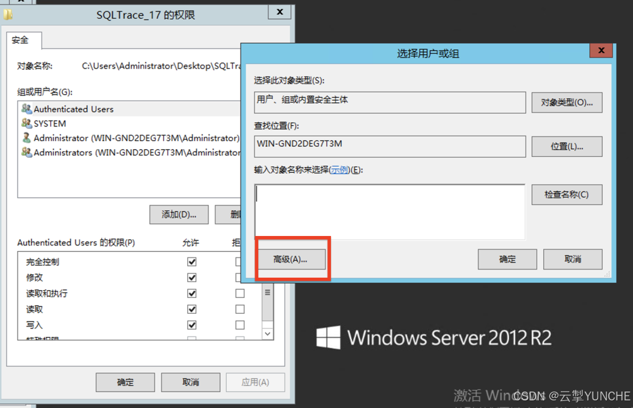
Task: Click the Administrator user icon
Action: click(x=27, y=138)
